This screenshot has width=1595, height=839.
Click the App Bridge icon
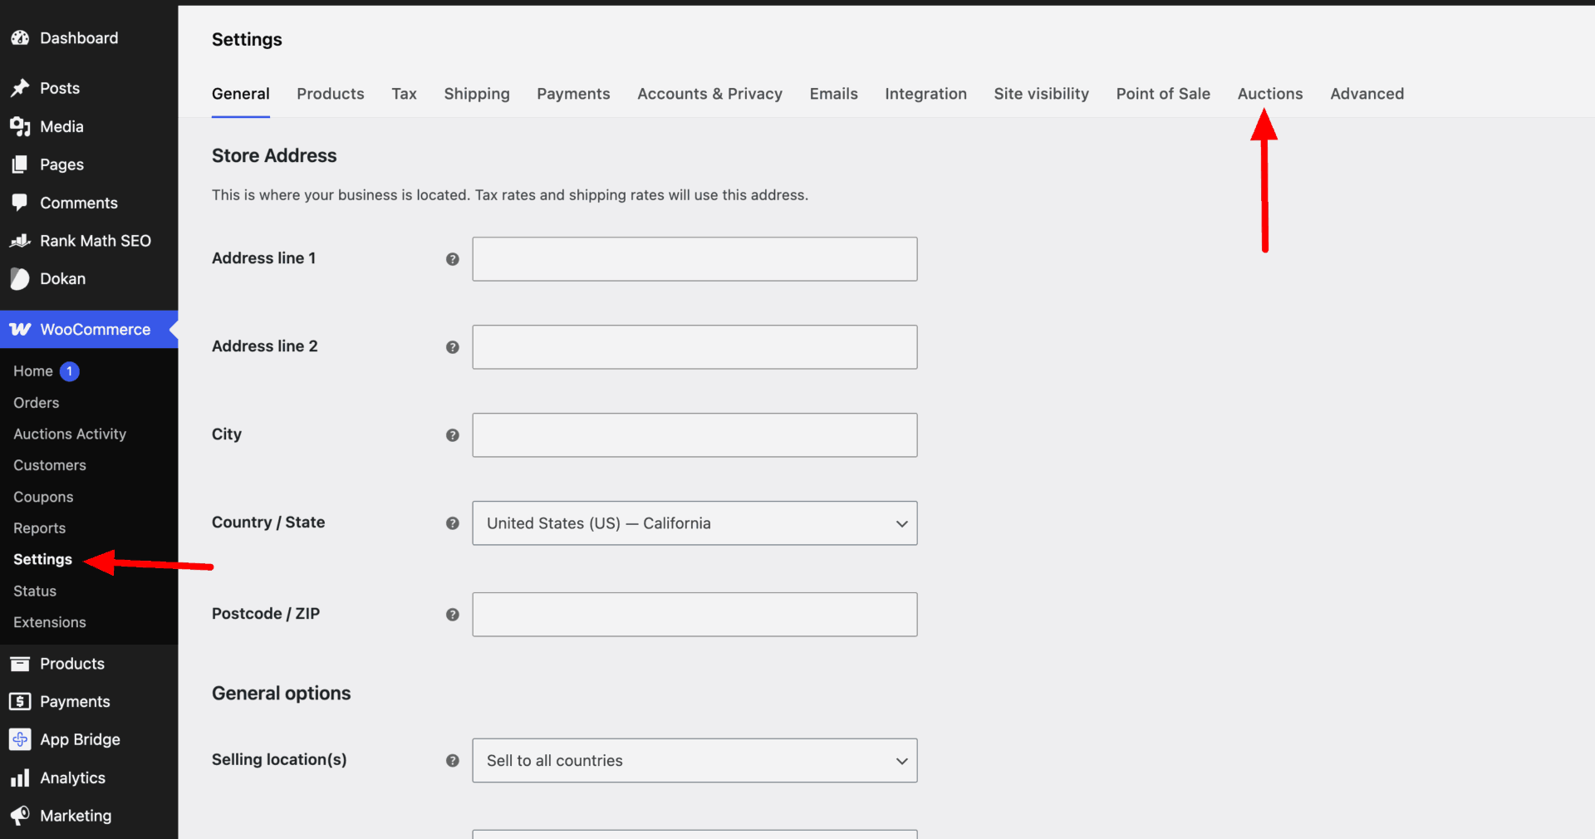click(20, 739)
